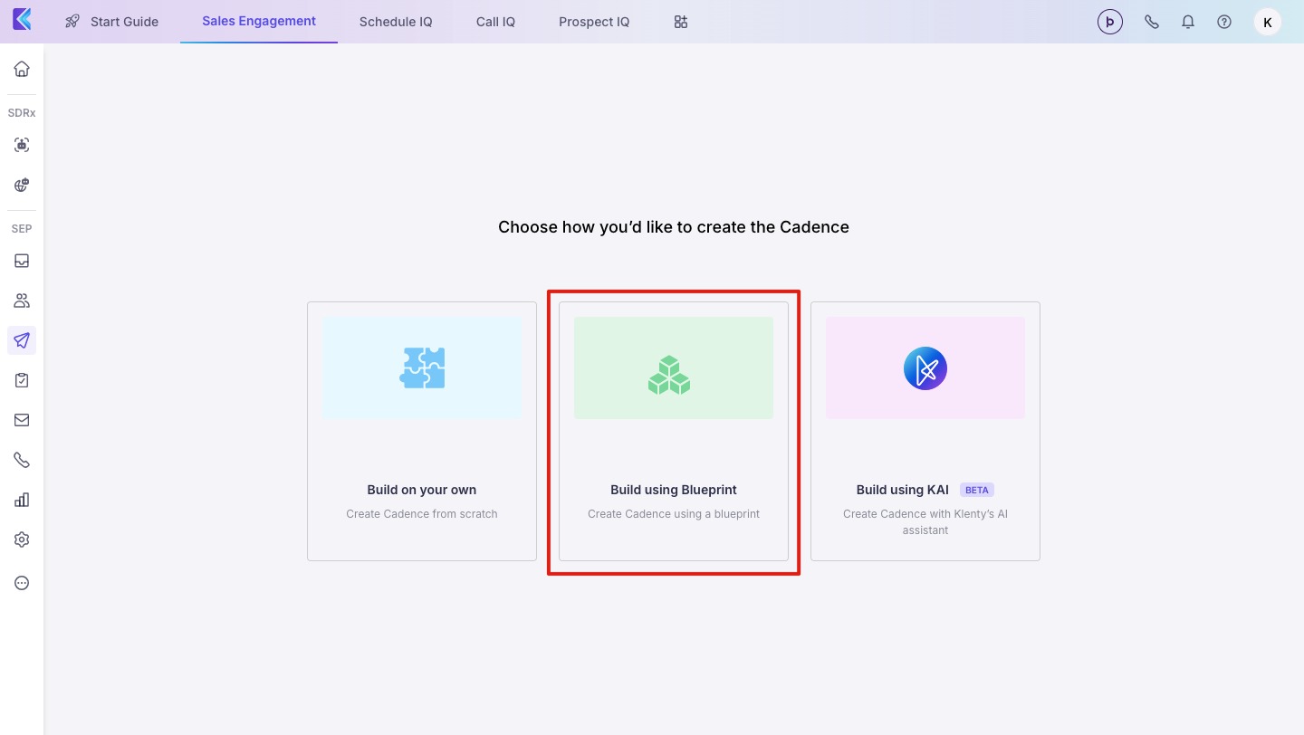
Task: Open the help question mark icon
Action: coord(1224,22)
